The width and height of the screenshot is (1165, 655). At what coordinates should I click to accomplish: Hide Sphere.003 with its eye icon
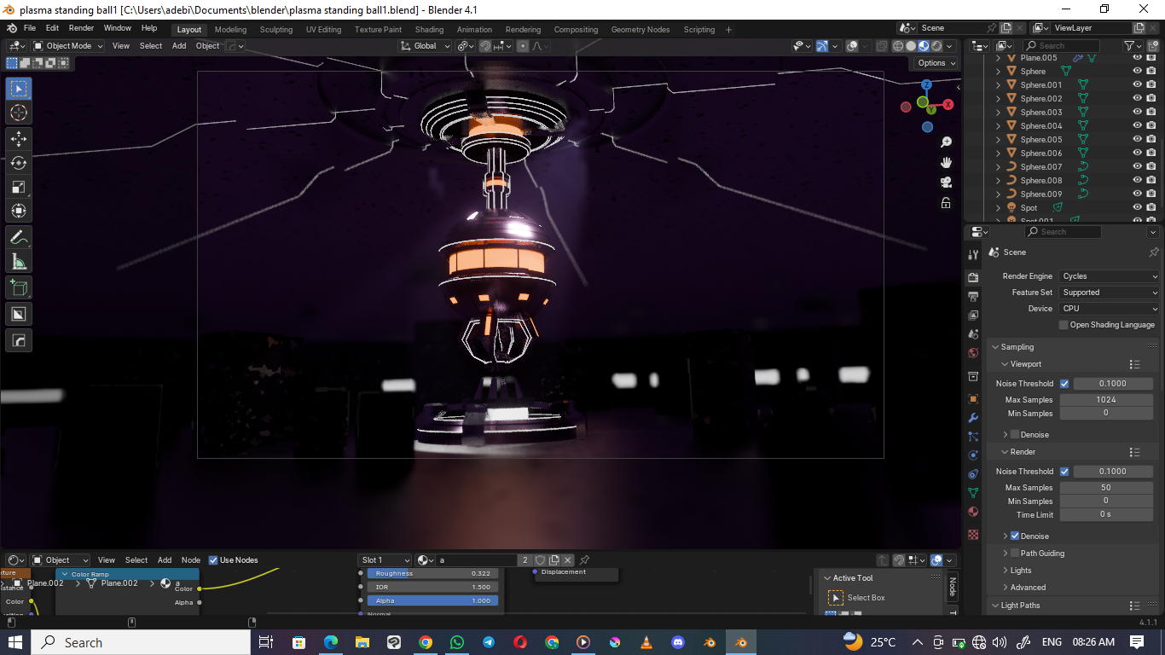pyautogui.click(x=1137, y=113)
